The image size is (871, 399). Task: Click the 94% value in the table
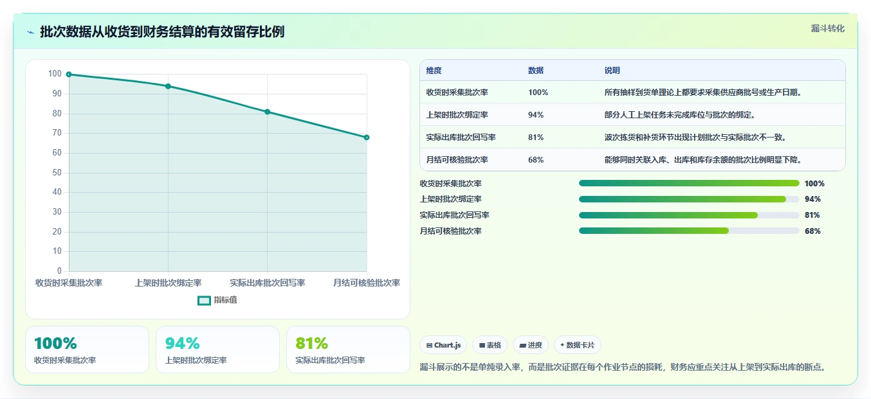click(536, 115)
